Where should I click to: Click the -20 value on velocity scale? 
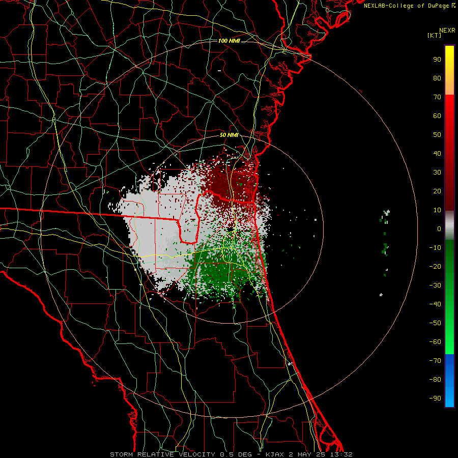click(435, 266)
